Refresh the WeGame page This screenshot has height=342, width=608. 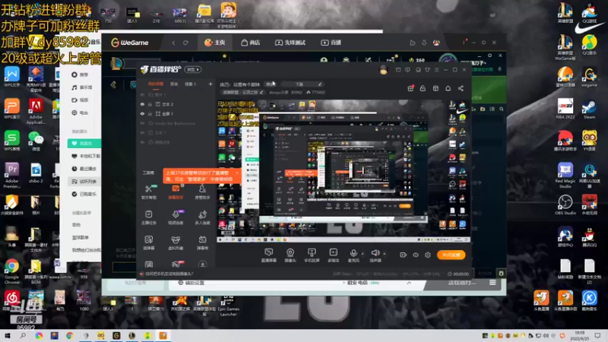pyautogui.click(x=185, y=43)
